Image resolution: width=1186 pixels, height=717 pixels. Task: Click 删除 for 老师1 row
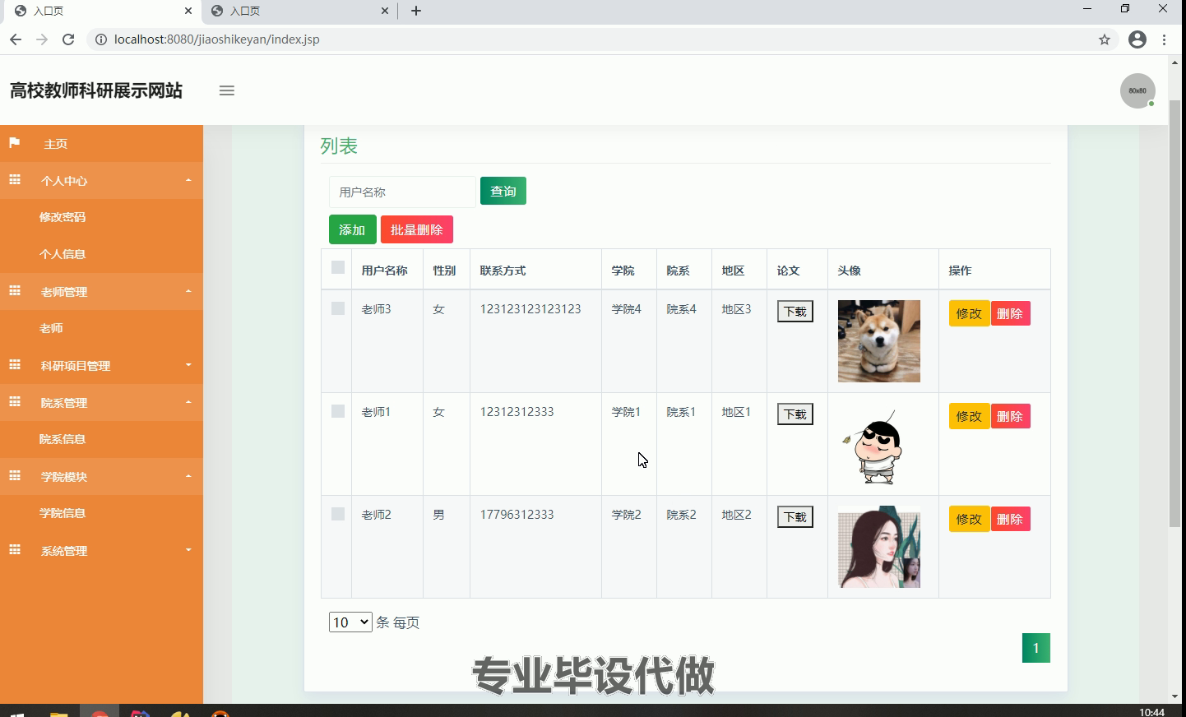pyautogui.click(x=1010, y=416)
